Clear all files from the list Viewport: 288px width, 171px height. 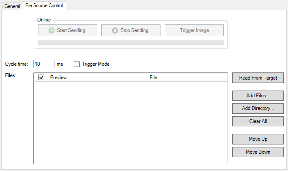click(258, 121)
